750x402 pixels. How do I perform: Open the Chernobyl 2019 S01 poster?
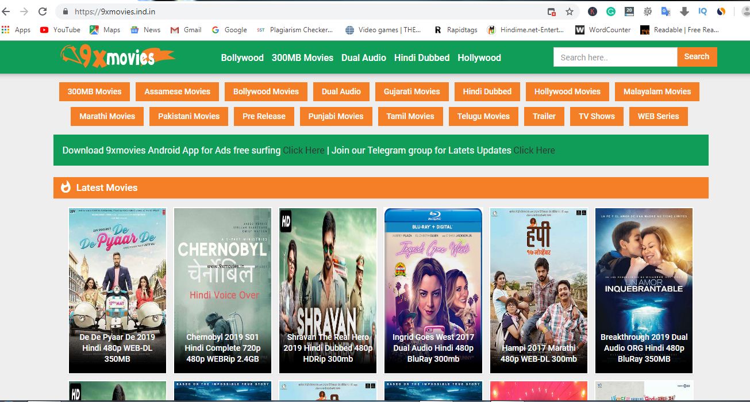(222, 290)
